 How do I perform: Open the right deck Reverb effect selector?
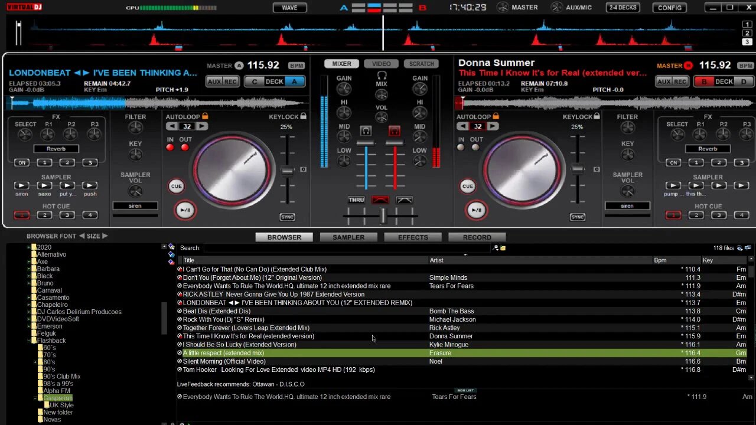[708, 149]
